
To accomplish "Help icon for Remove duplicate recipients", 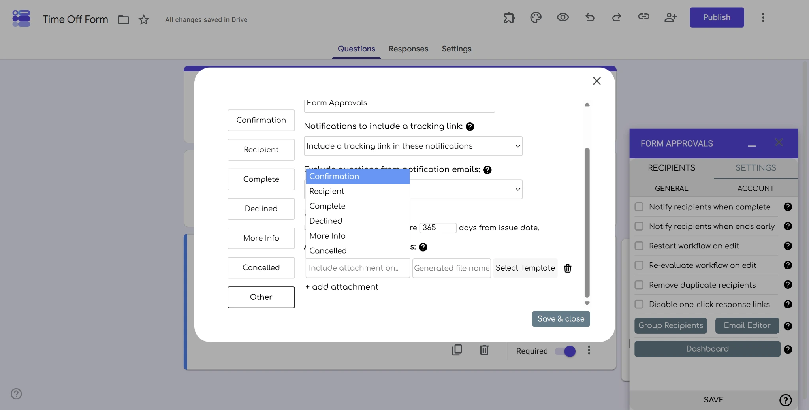I will 788,284.
